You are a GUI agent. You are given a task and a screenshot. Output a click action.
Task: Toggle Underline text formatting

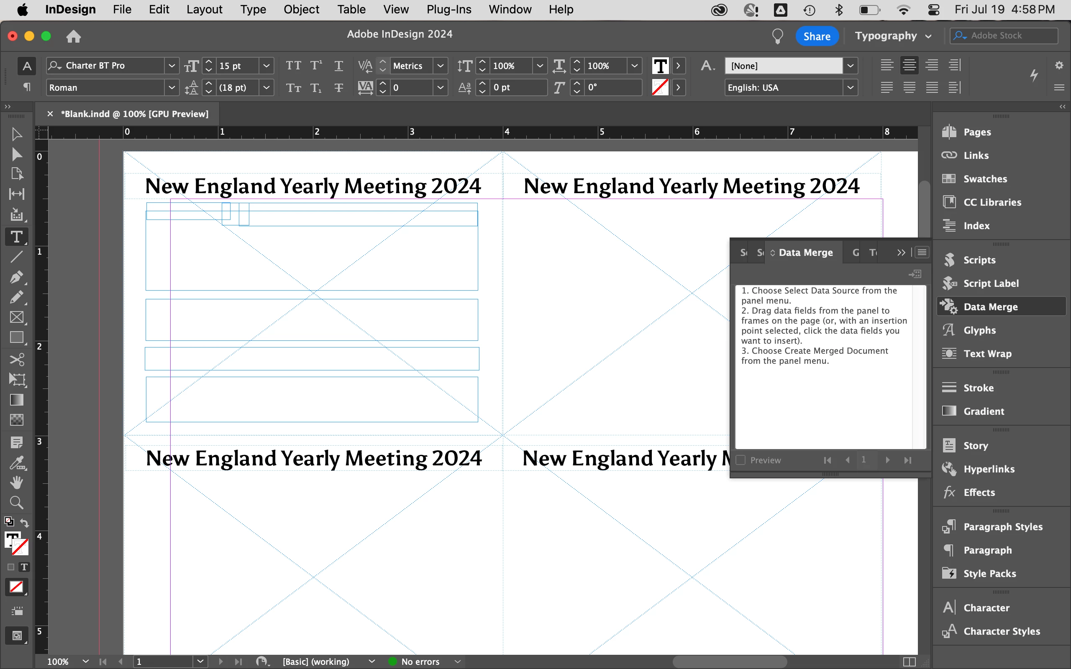click(x=338, y=66)
